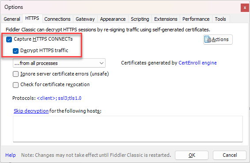This screenshot has height=163, width=250.
Task: Expand the '...from all processes' dropdown
Action: [x=59, y=63]
